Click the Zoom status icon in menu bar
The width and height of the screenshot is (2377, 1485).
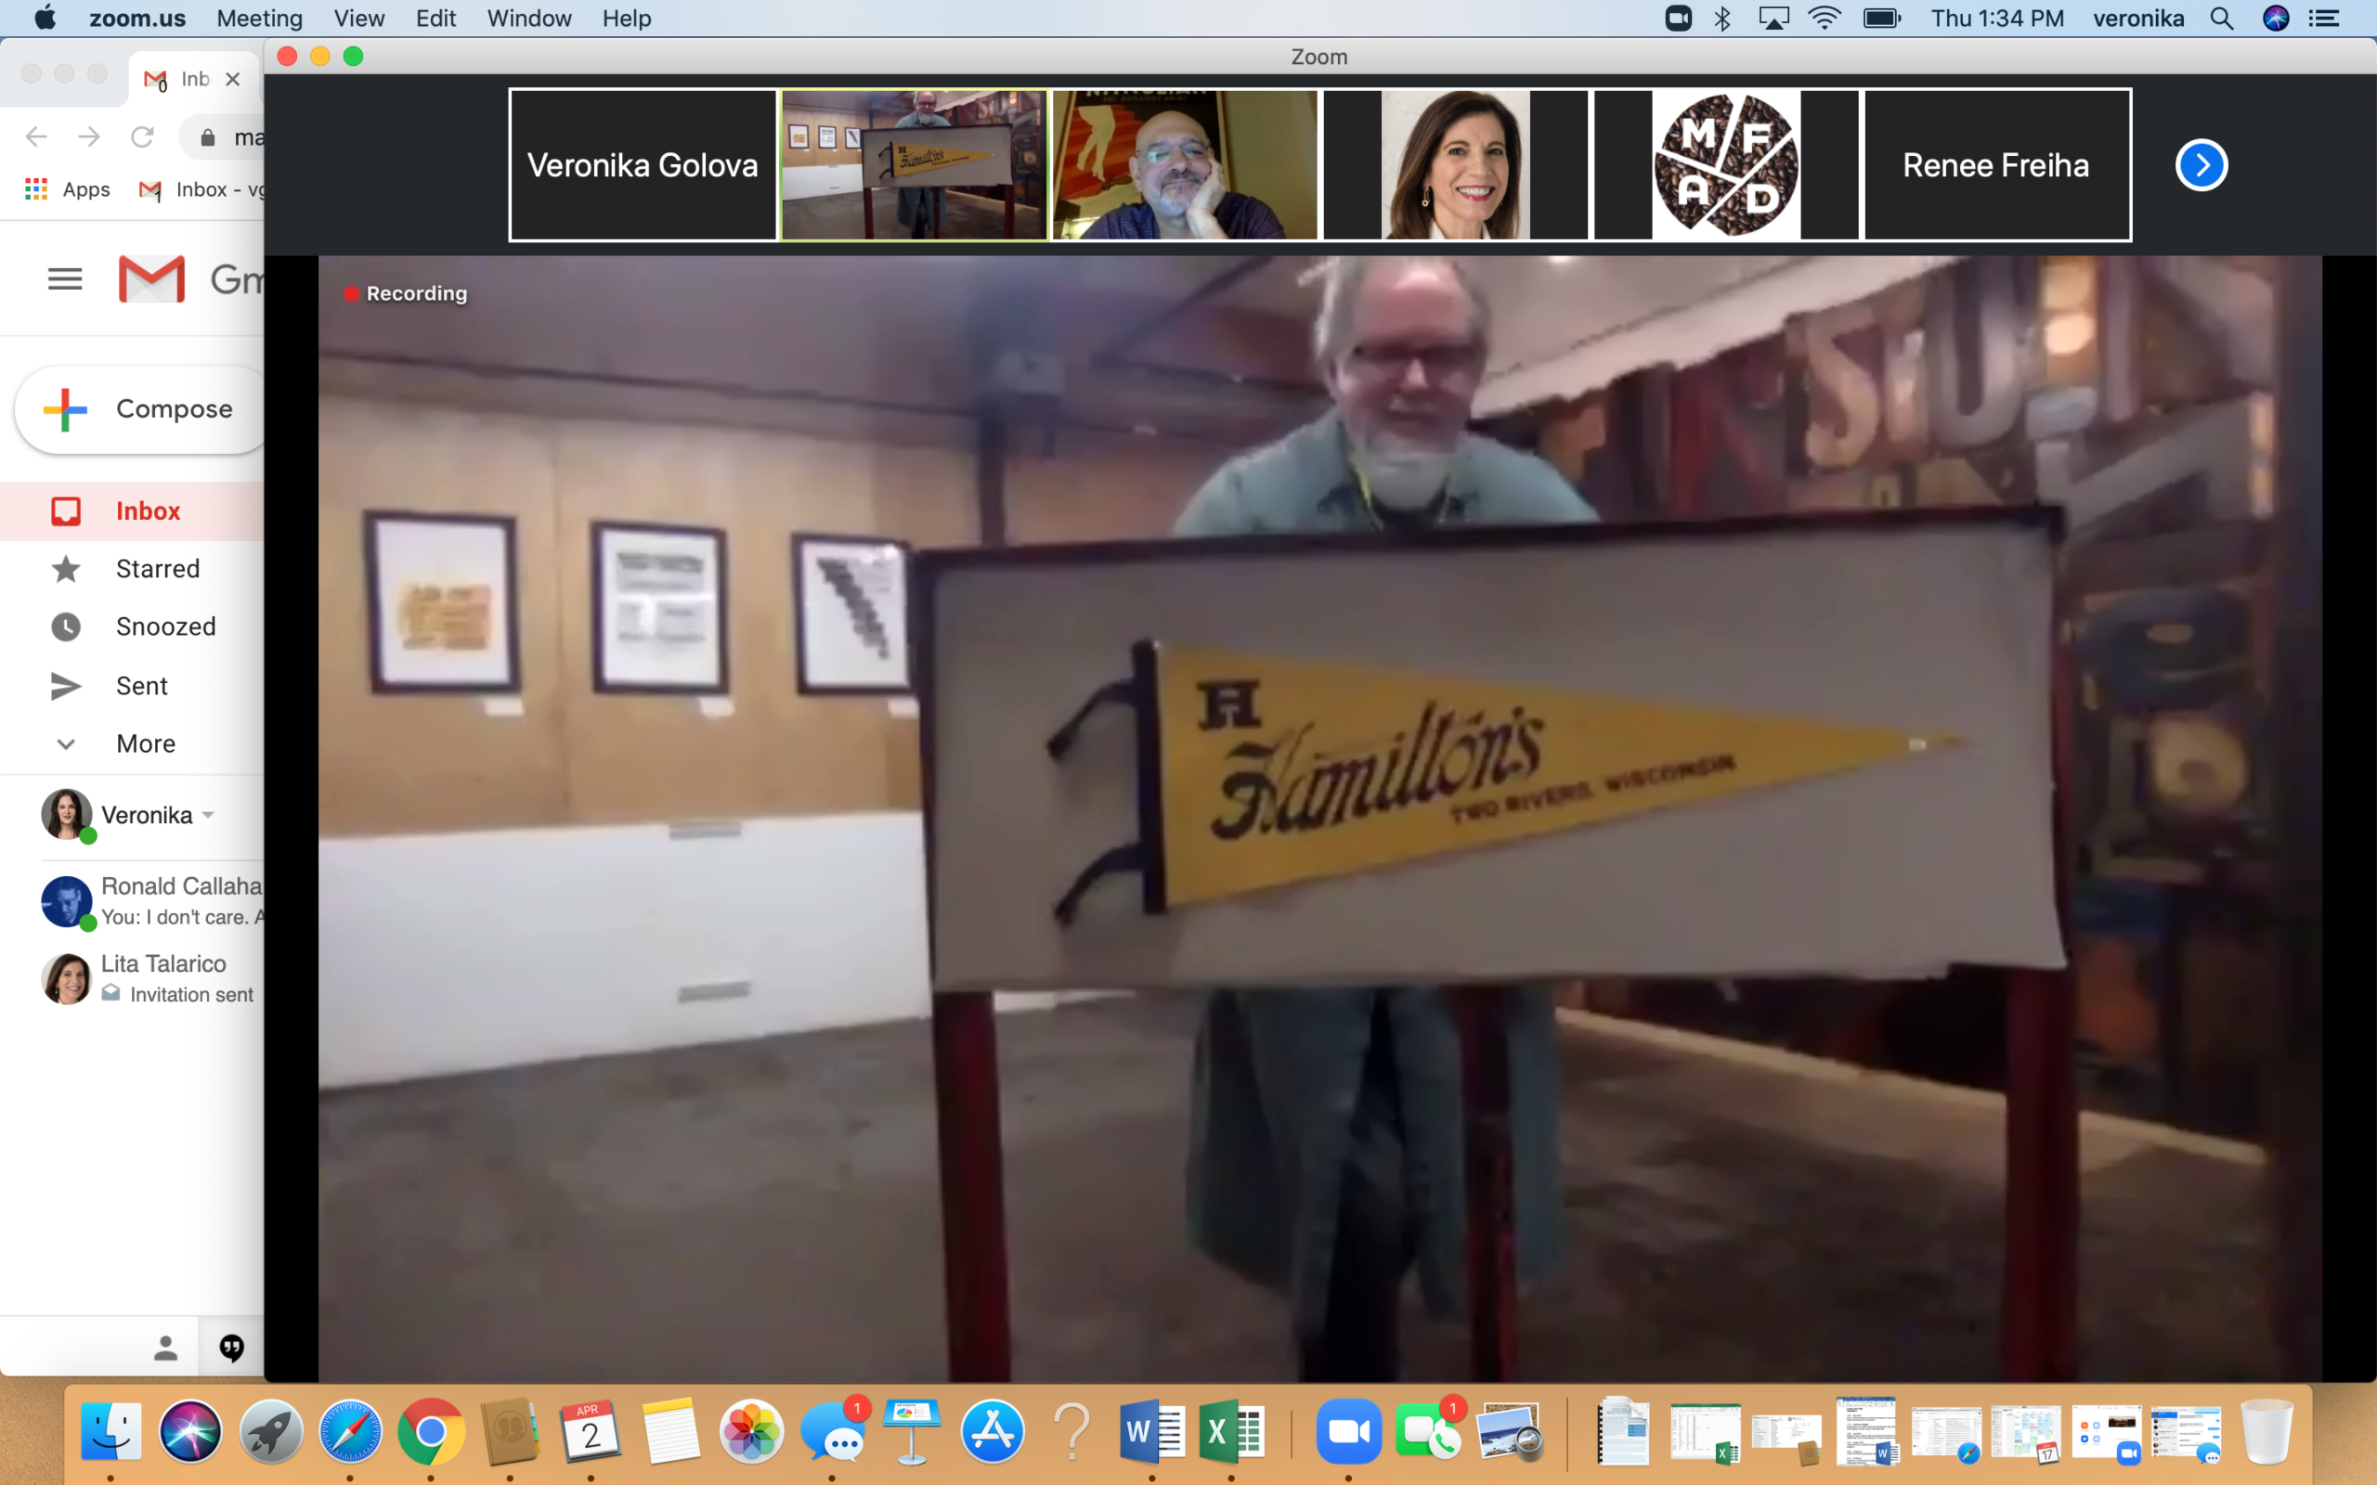coord(1678,18)
